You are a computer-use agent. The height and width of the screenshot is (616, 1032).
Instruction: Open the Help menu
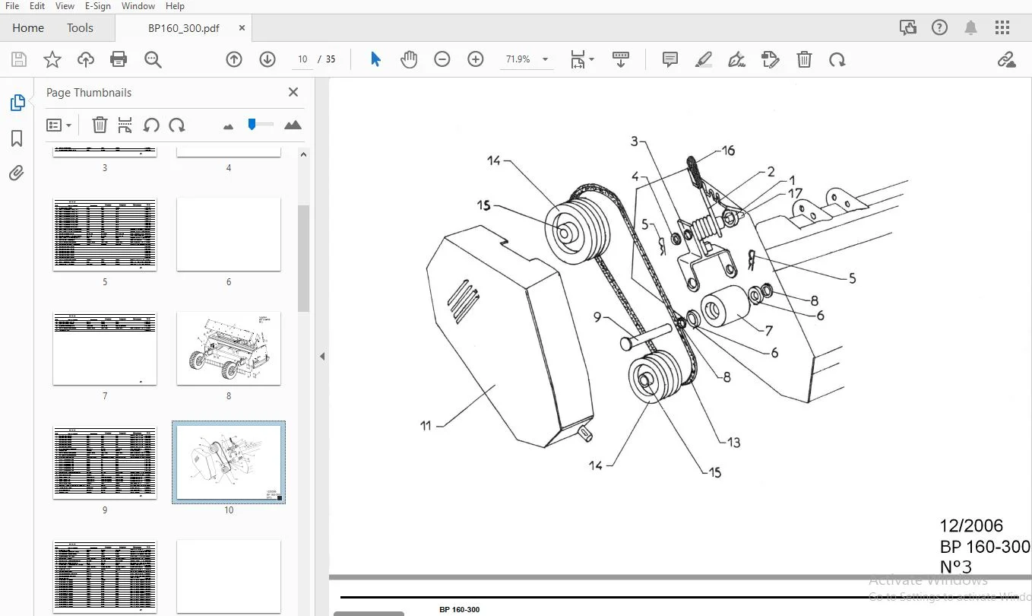[x=175, y=6]
